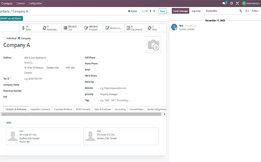
Task: Go back to Contacts breadcrumb
Action: 4,11
